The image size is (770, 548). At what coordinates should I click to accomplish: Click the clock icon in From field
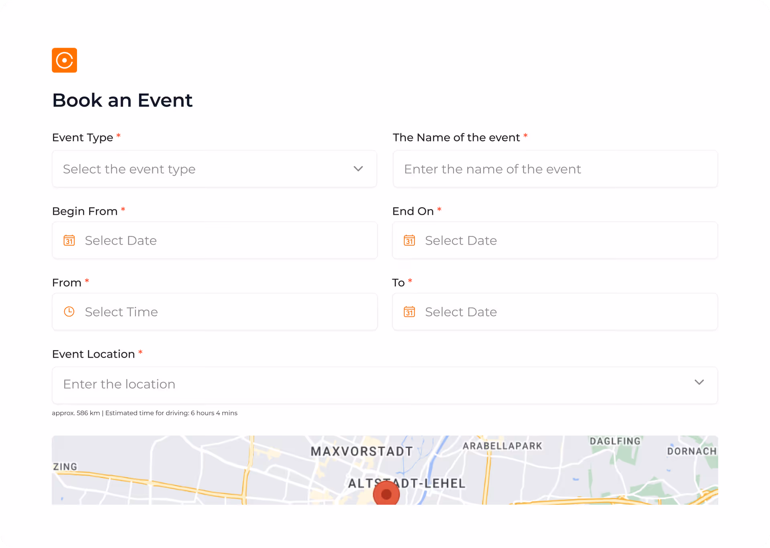(x=69, y=312)
